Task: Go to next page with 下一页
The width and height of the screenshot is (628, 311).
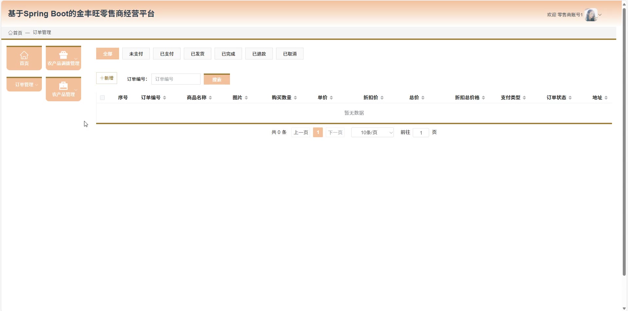Action: pyautogui.click(x=335, y=132)
